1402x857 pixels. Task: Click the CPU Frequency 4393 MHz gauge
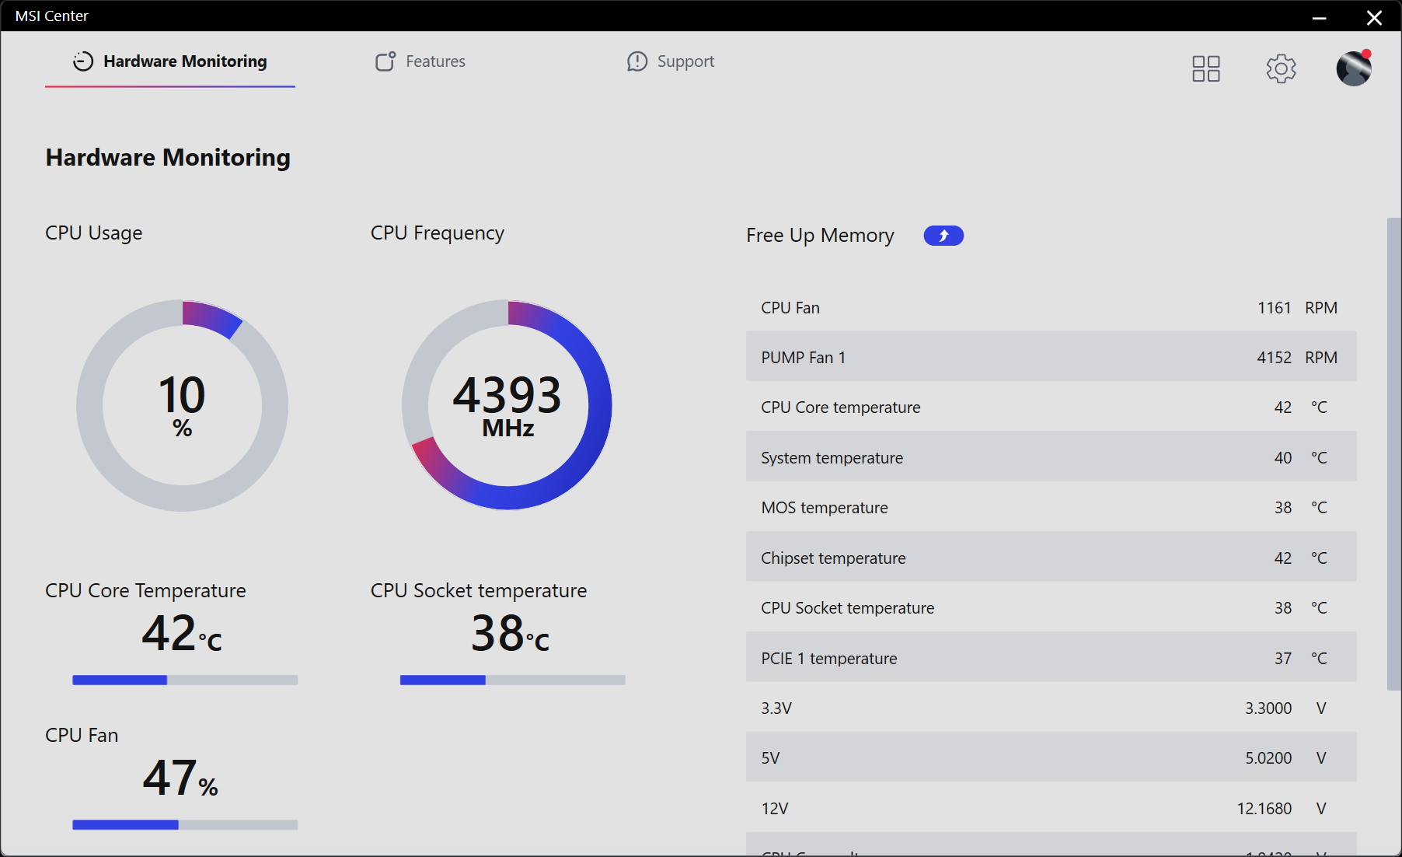(x=507, y=405)
